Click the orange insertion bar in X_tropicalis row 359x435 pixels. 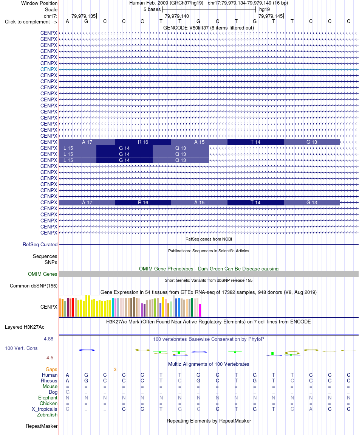click(x=115, y=409)
